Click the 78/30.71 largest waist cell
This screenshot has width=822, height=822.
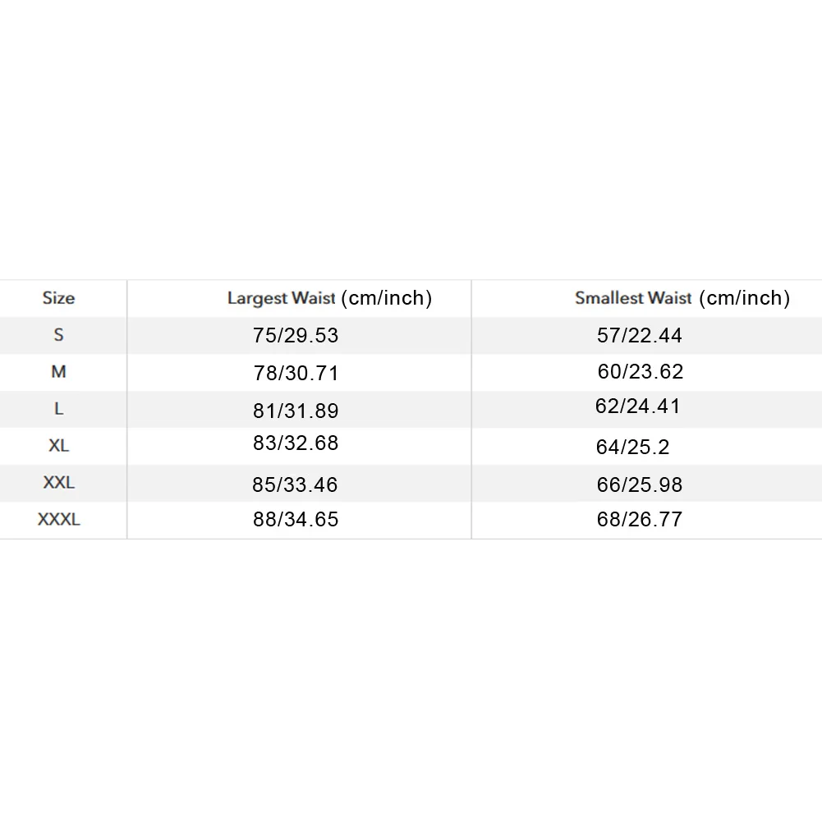(x=296, y=374)
